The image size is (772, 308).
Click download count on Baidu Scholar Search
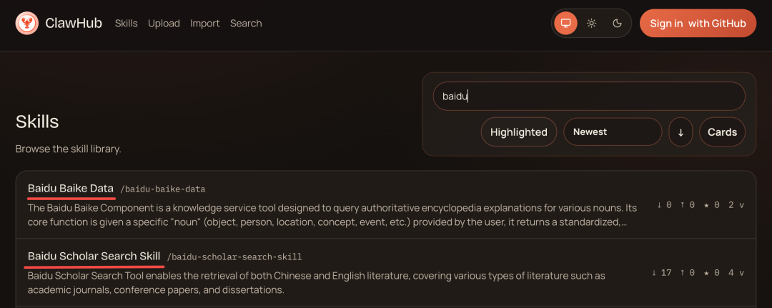point(661,272)
